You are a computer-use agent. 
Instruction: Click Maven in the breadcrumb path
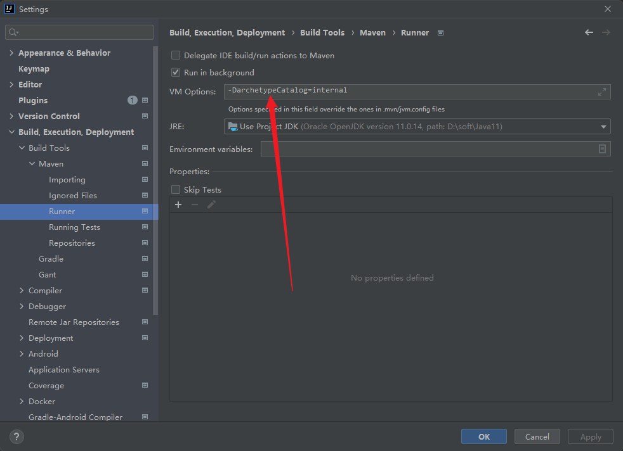(372, 32)
